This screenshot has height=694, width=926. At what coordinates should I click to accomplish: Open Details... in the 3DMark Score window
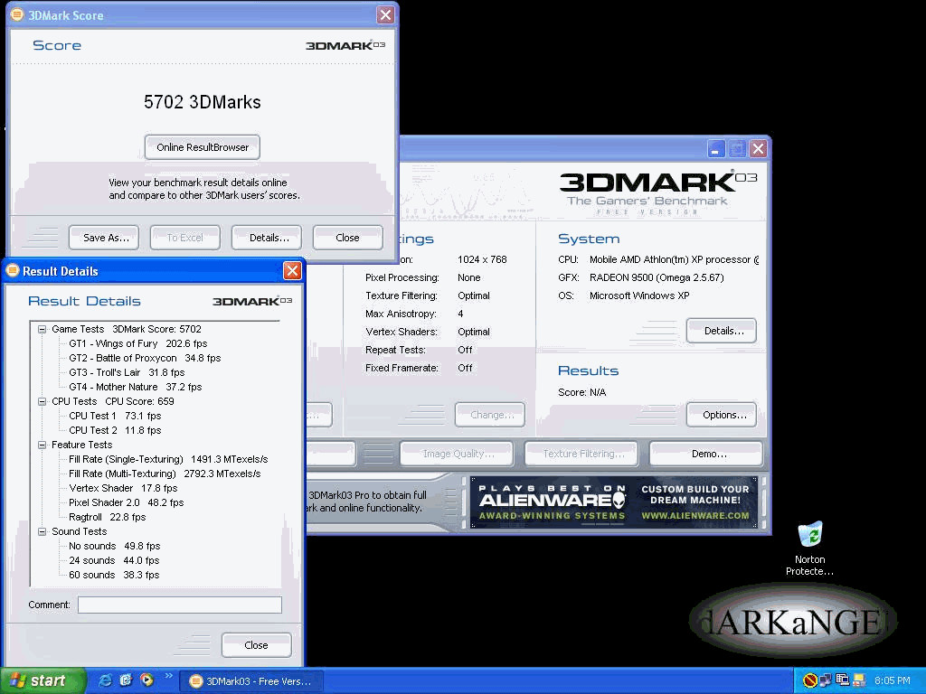coord(267,238)
